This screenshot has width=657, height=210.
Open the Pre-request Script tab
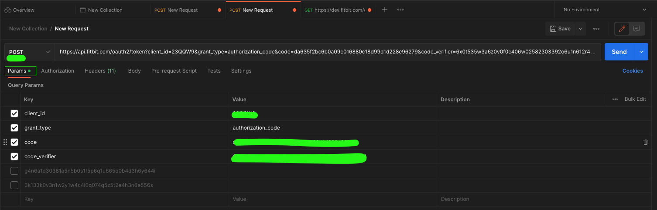pos(174,71)
